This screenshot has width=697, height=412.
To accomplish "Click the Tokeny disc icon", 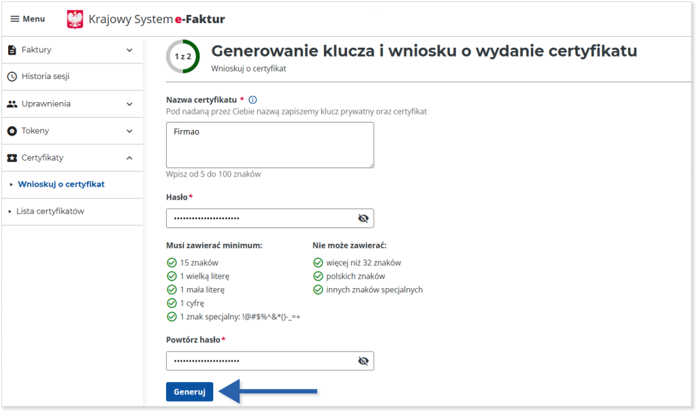I will 12,131.
